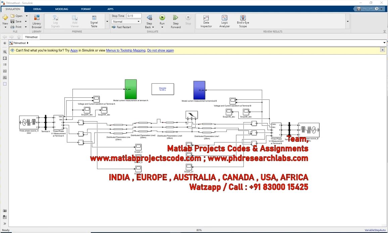Screen dimensions: 388x233
Task: Toggle Fast Restart
Action: coord(122,27)
